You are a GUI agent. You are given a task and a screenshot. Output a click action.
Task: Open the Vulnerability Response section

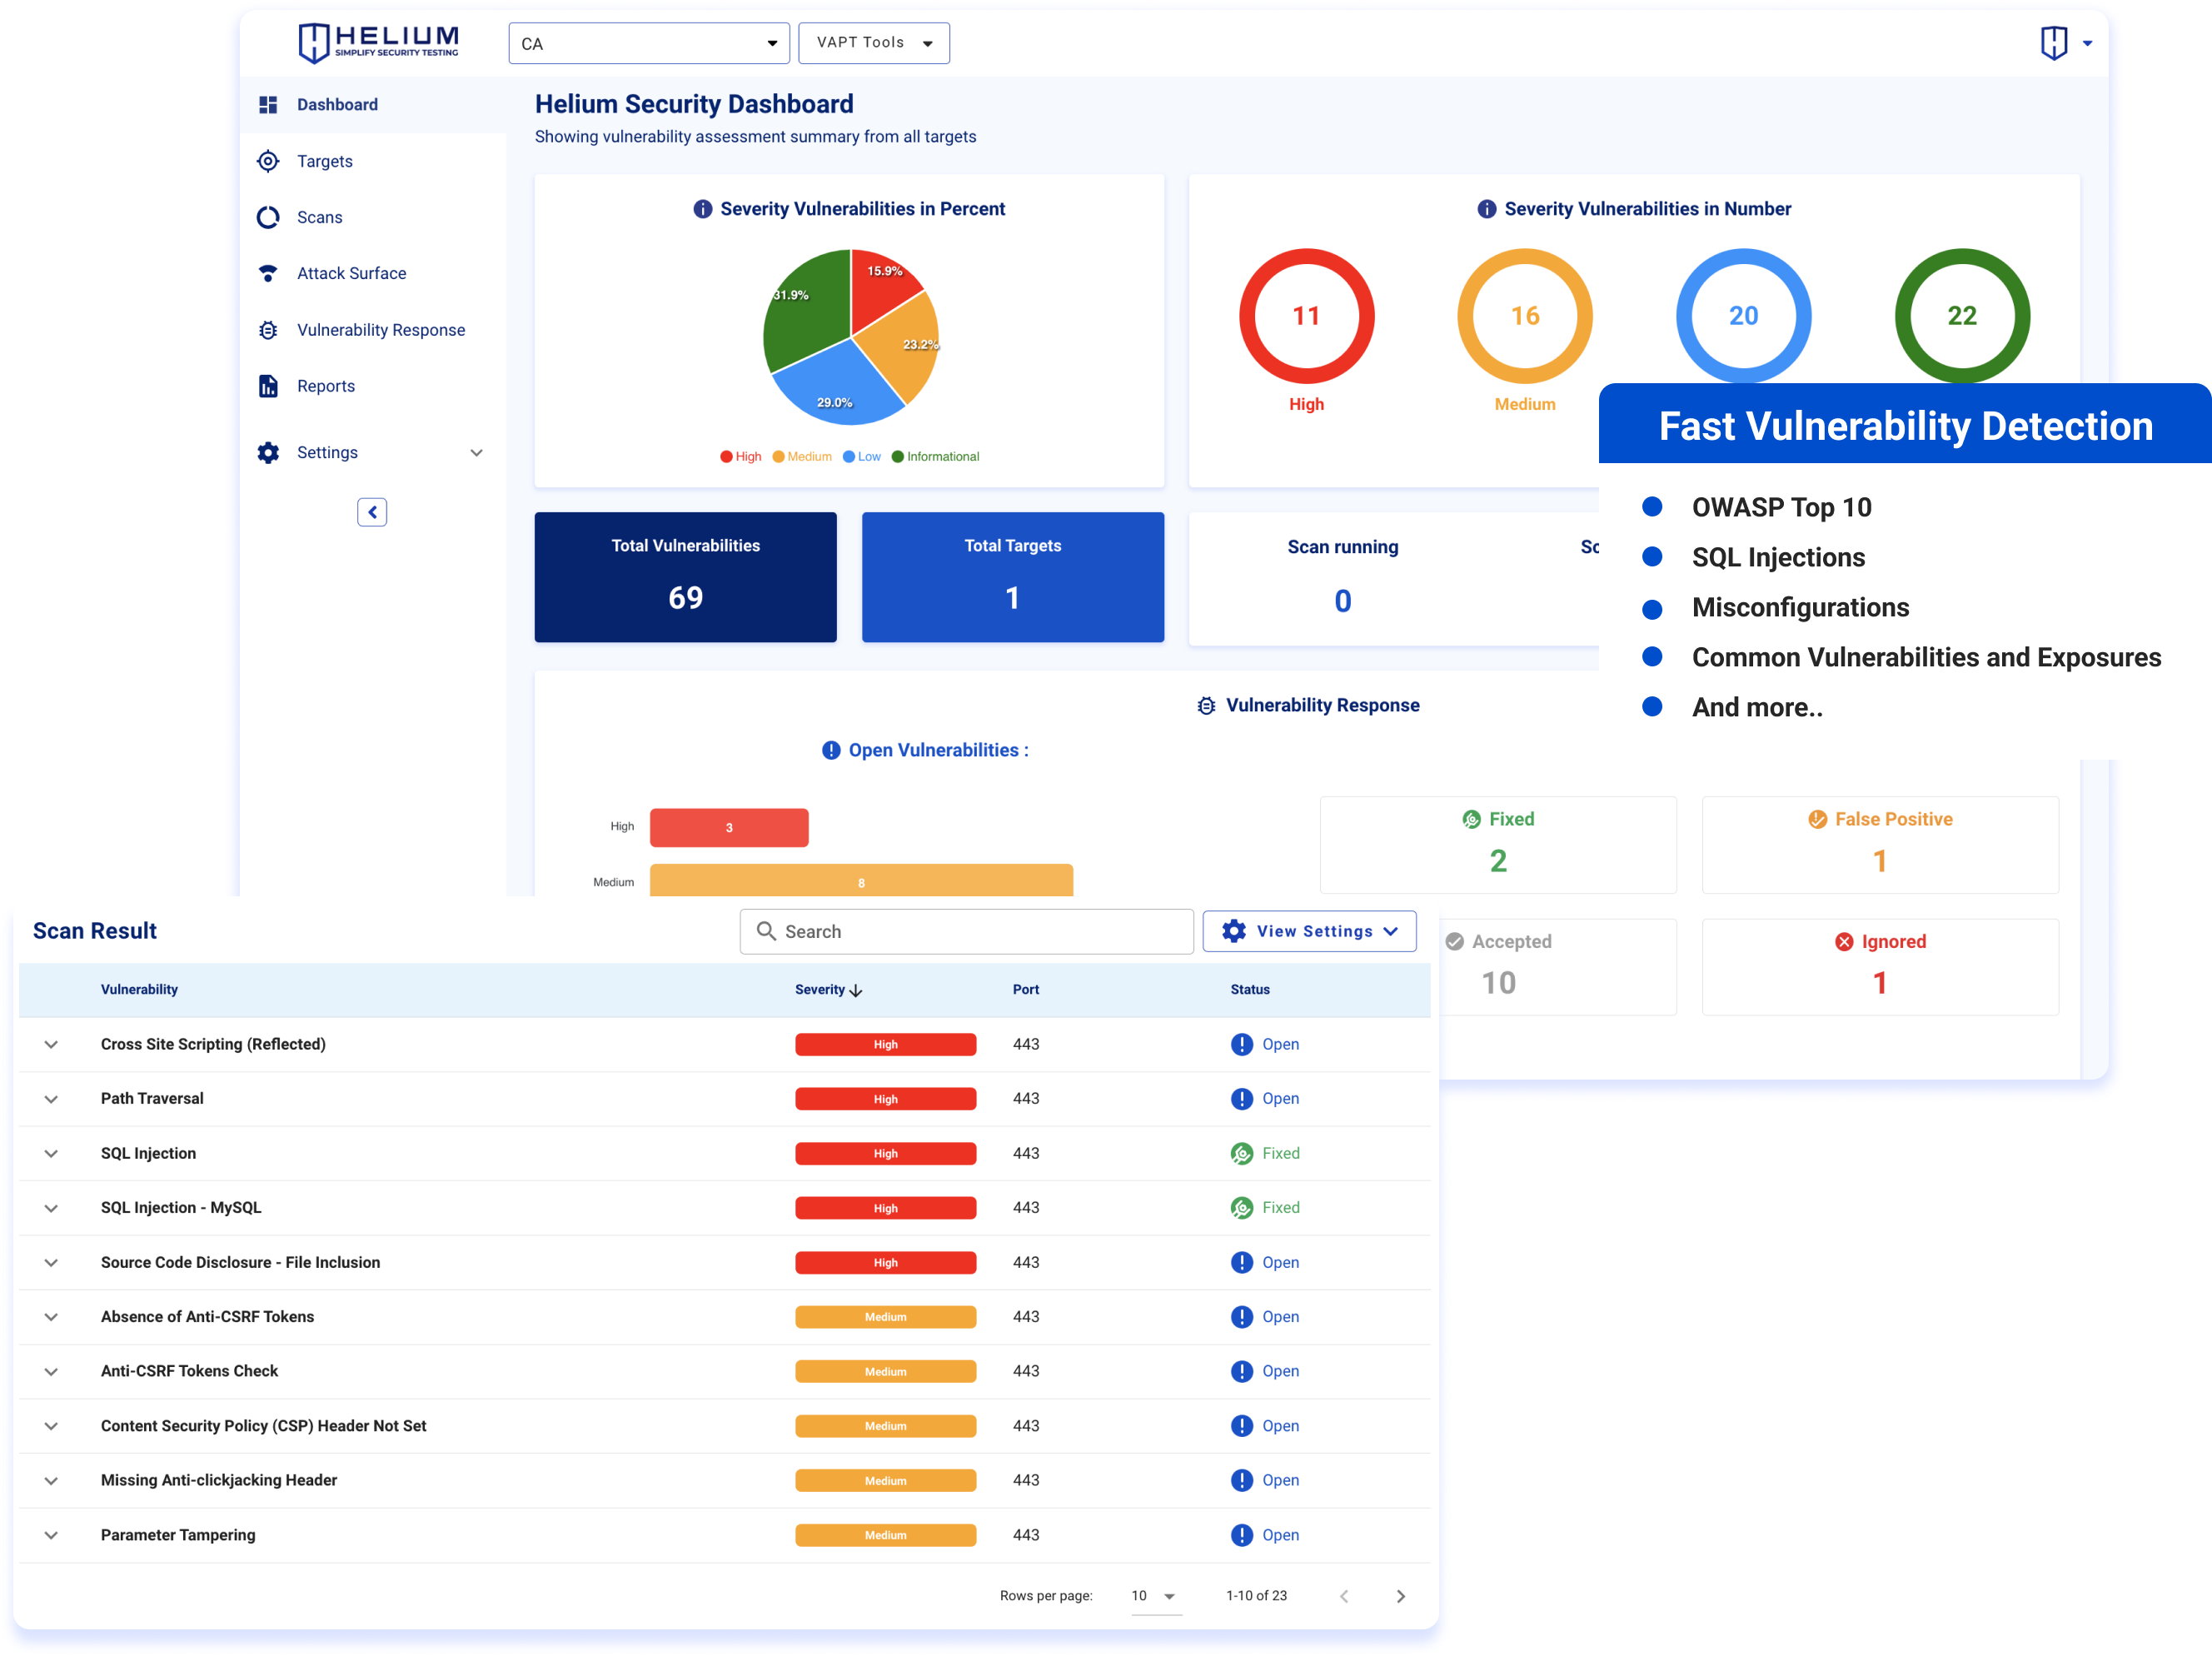click(x=380, y=329)
